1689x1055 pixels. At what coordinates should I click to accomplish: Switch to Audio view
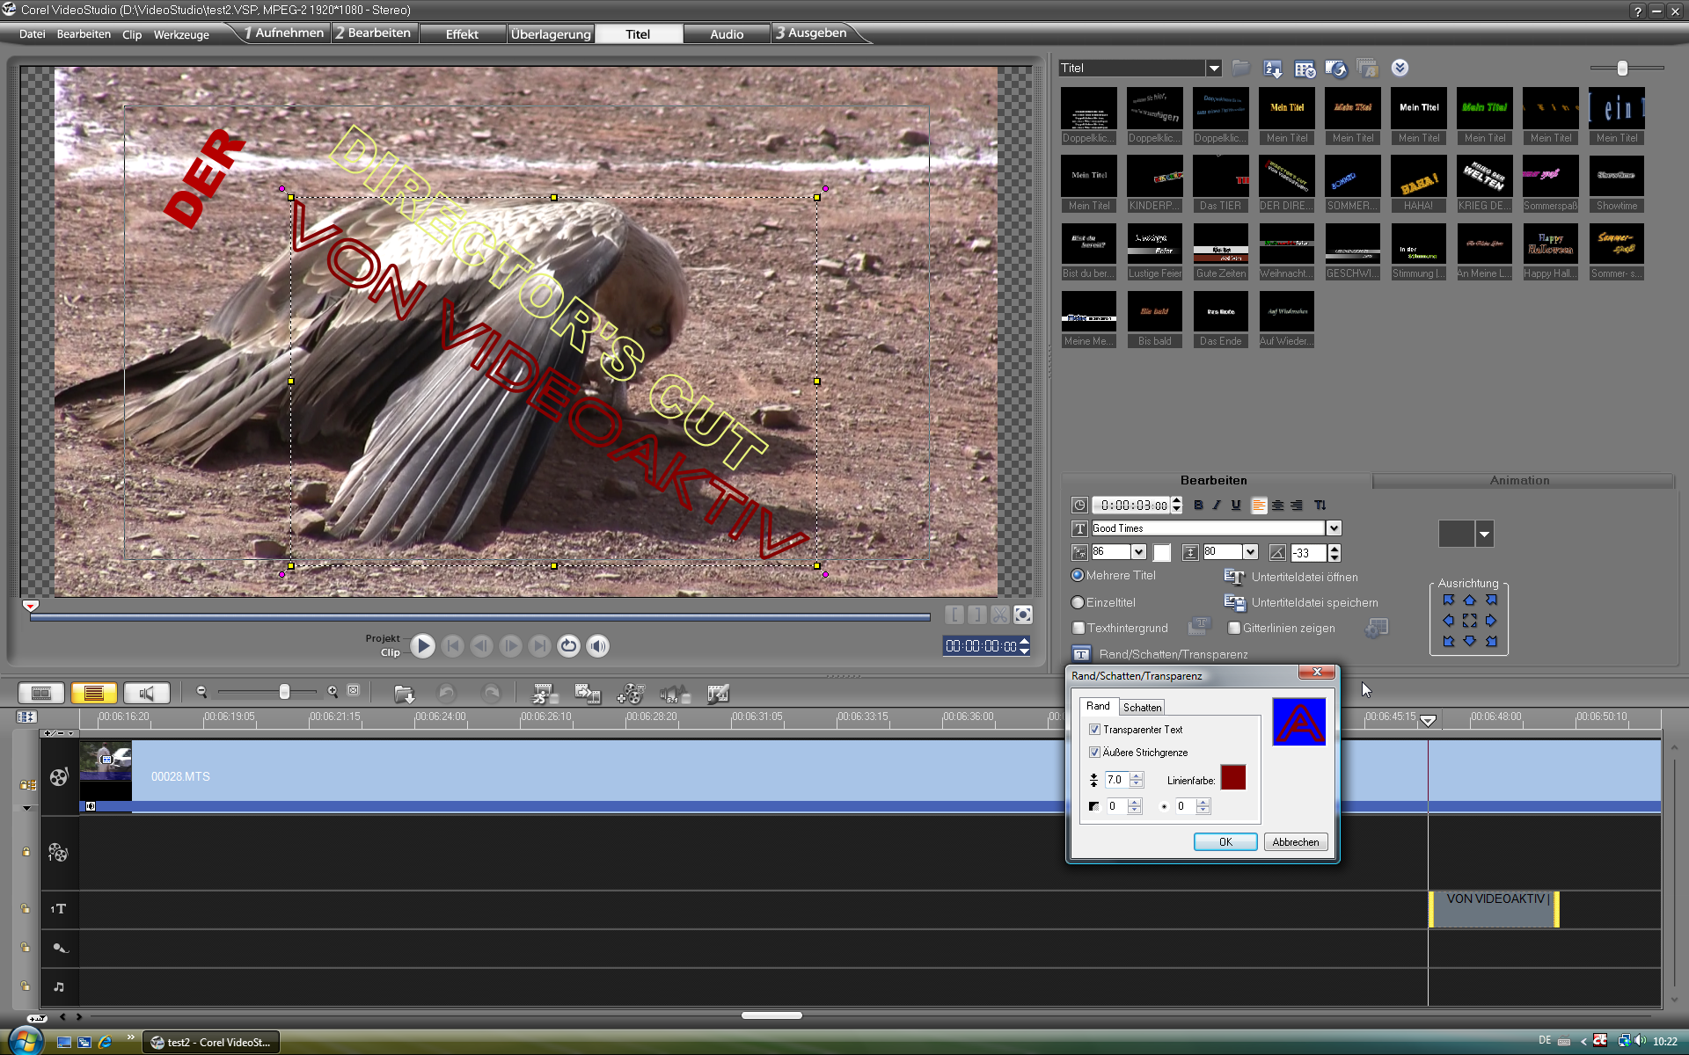(147, 693)
